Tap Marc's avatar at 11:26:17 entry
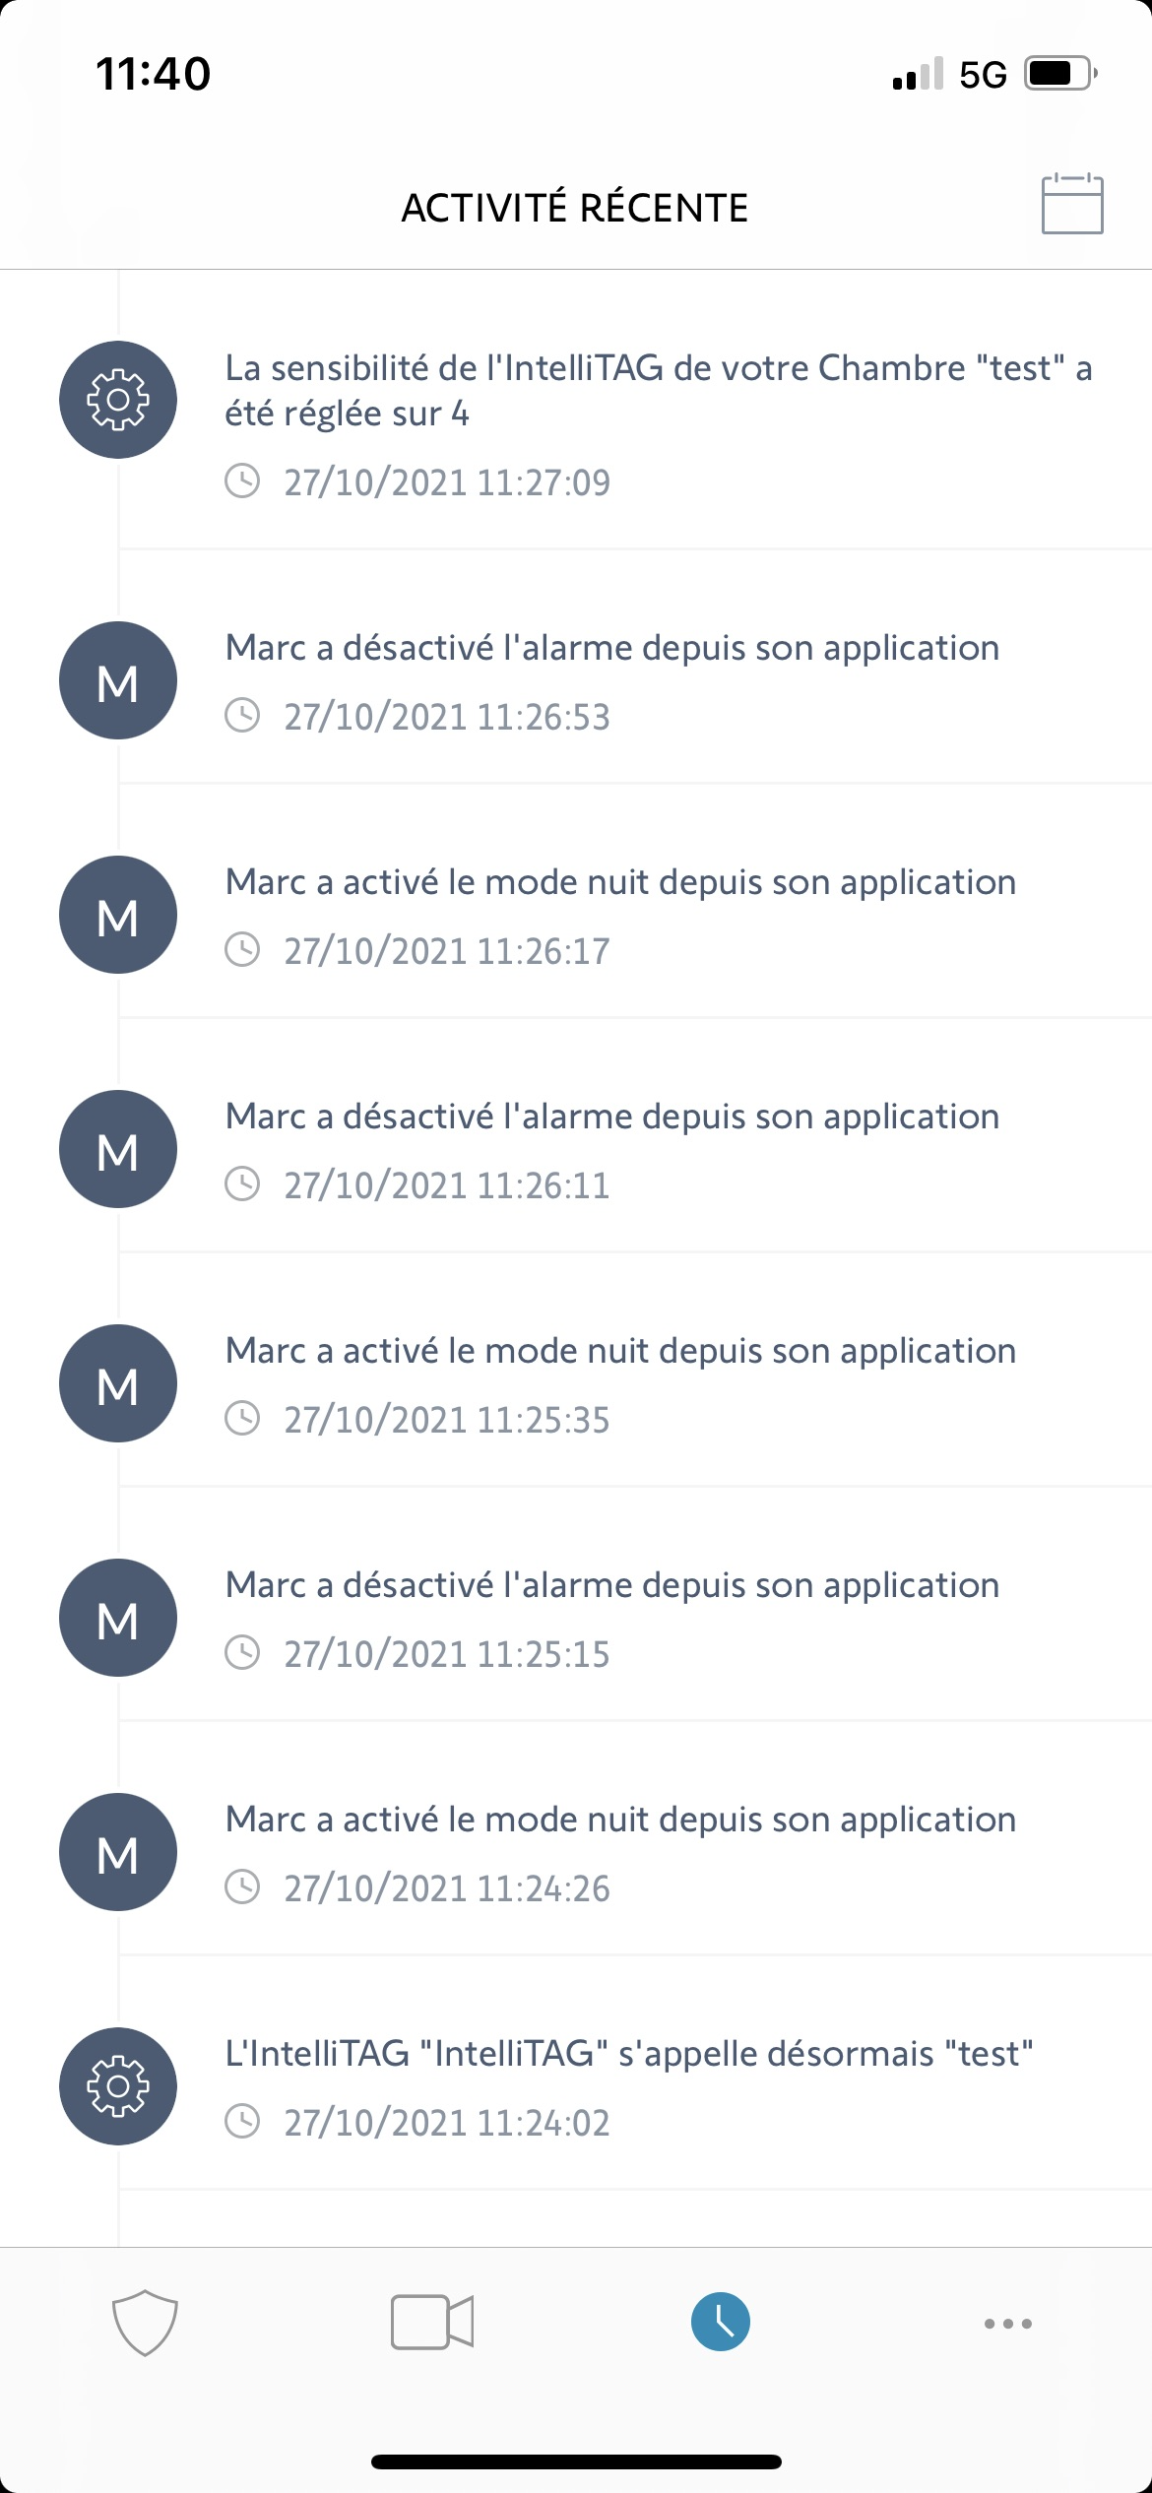Screen dimensions: 1152x2493 [x=118, y=915]
